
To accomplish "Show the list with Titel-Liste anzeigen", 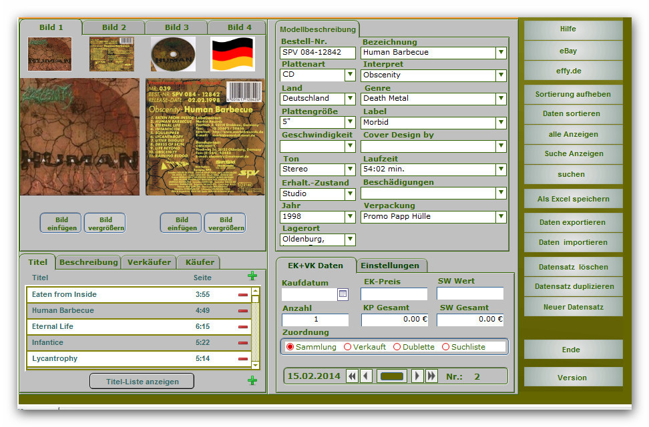I will (142, 382).
